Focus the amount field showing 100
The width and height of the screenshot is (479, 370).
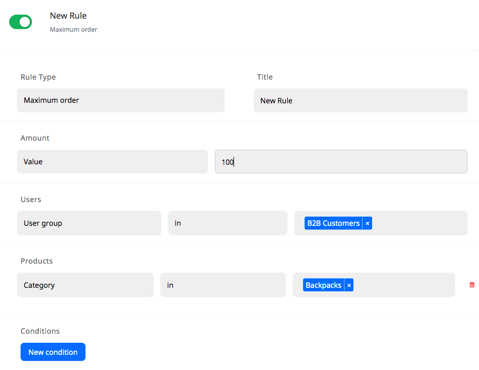click(x=341, y=162)
